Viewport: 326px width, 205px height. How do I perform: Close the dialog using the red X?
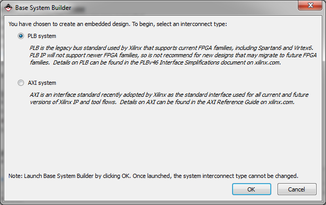[x=310, y=5]
